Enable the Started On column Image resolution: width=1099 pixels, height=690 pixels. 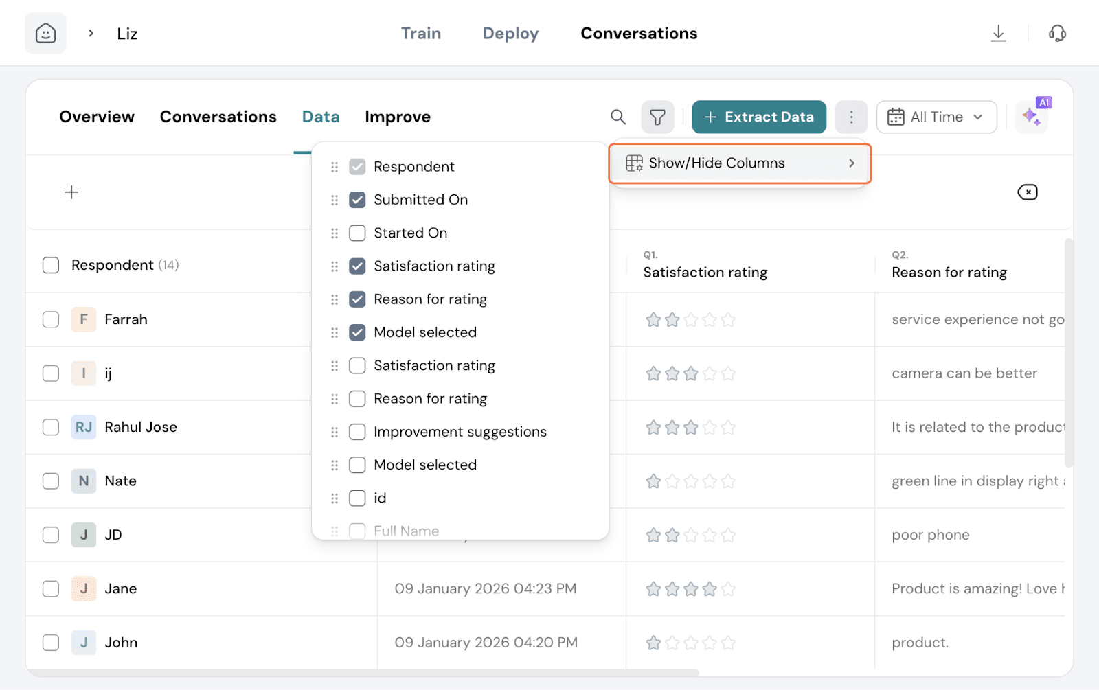pyautogui.click(x=357, y=233)
